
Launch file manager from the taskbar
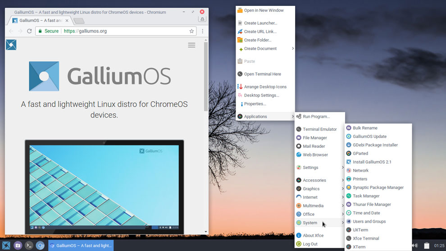pos(18,245)
